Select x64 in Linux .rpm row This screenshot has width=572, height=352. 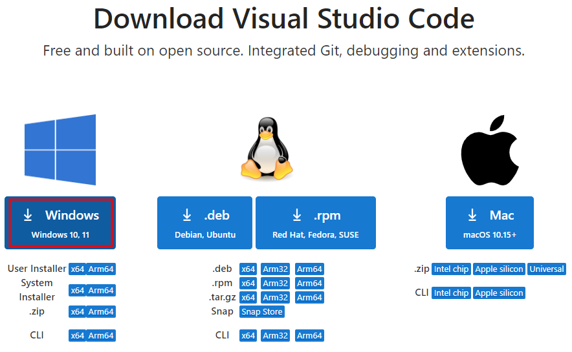(x=248, y=283)
